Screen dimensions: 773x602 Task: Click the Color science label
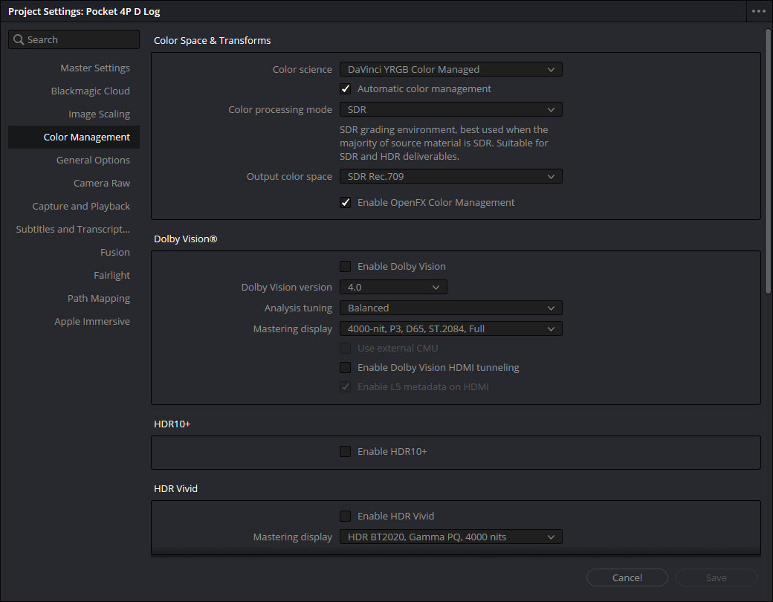point(303,70)
